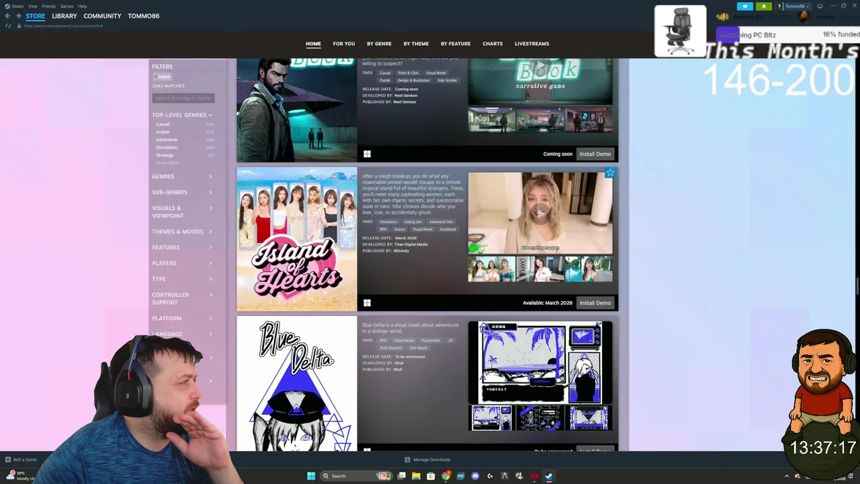
Task: Open File Explorer from the taskbar
Action: (416, 476)
